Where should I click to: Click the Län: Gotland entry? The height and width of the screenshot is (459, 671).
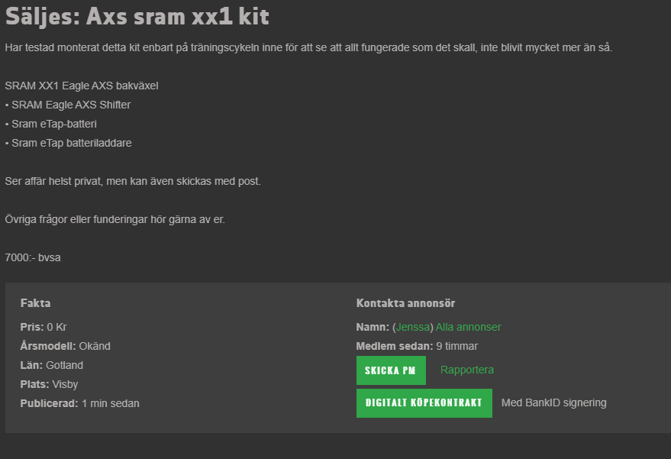[x=51, y=365]
